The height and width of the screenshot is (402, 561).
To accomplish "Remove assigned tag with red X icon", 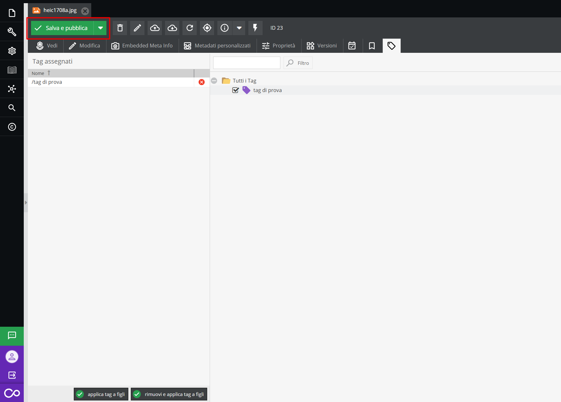I will point(201,82).
